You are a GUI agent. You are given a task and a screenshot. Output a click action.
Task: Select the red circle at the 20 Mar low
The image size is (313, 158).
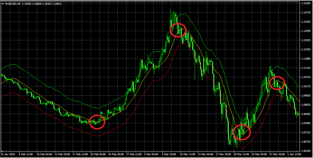pyautogui.click(x=242, y=132)
